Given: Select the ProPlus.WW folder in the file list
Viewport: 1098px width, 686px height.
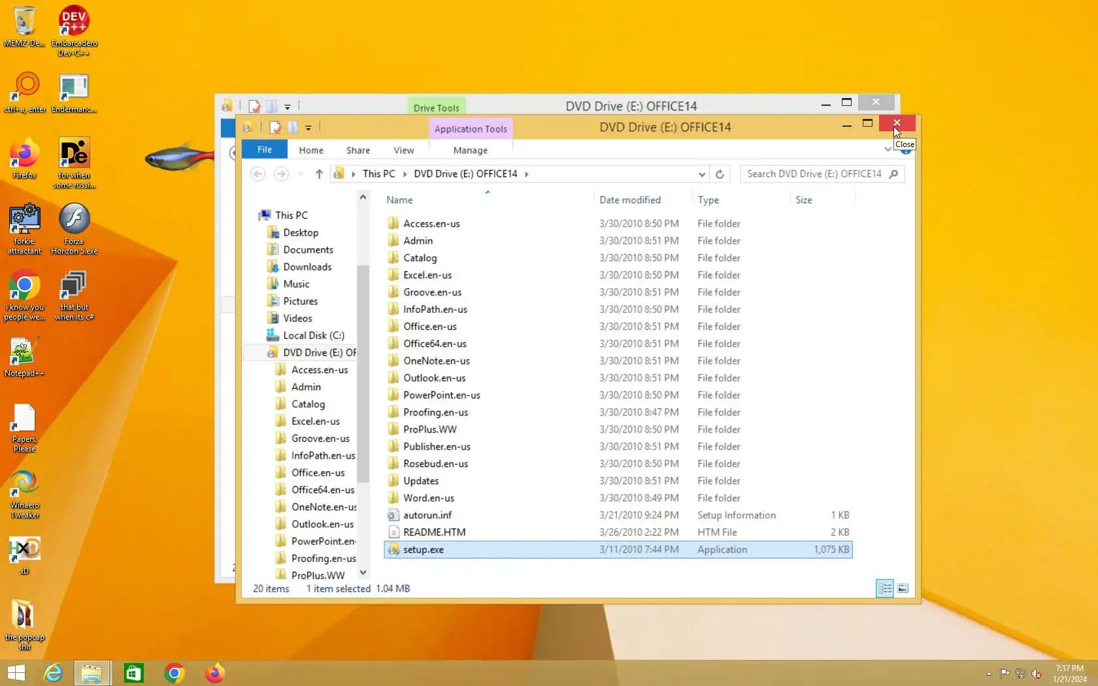Looking at the screenshot, I should click(x=618, y=429).
